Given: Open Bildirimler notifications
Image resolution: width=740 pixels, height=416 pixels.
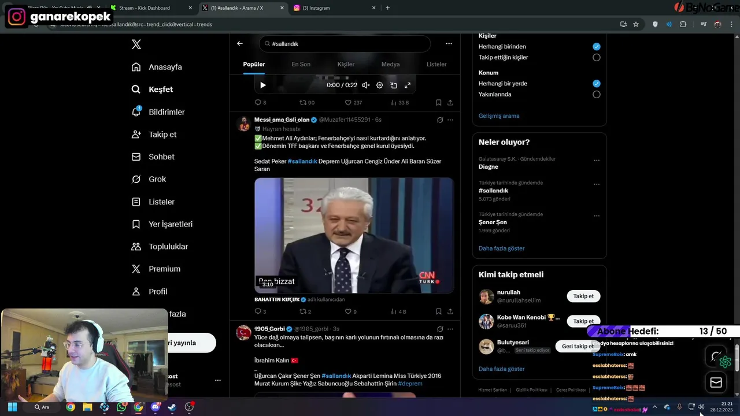Looking at the screenshot, I should click(x=158, y=112).
